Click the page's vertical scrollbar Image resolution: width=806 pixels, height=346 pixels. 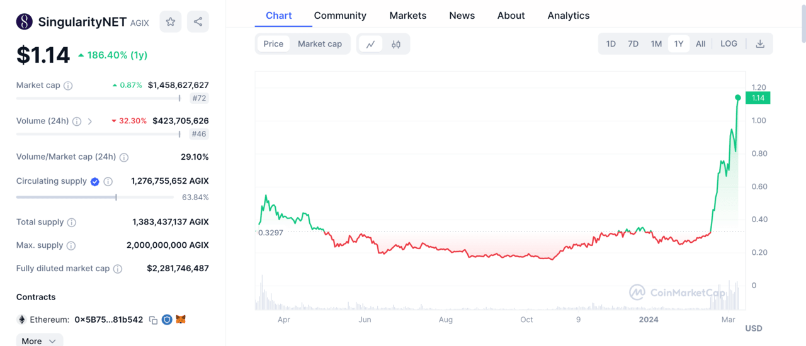[x=802, y=22]
